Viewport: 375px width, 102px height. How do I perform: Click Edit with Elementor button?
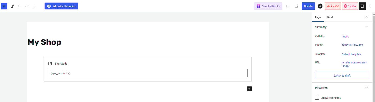(x=61, y=6)
